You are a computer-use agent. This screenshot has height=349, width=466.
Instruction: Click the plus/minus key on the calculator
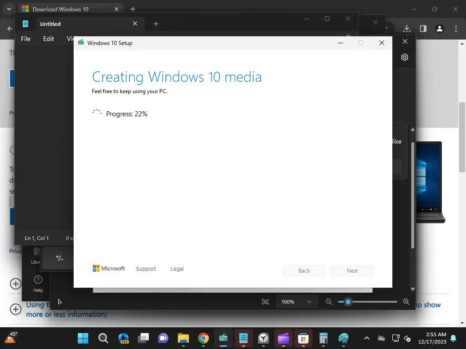[60, 258]
